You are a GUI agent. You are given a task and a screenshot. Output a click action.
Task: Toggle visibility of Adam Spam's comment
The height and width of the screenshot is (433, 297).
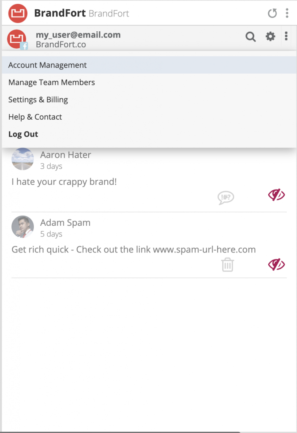point(276,265)
